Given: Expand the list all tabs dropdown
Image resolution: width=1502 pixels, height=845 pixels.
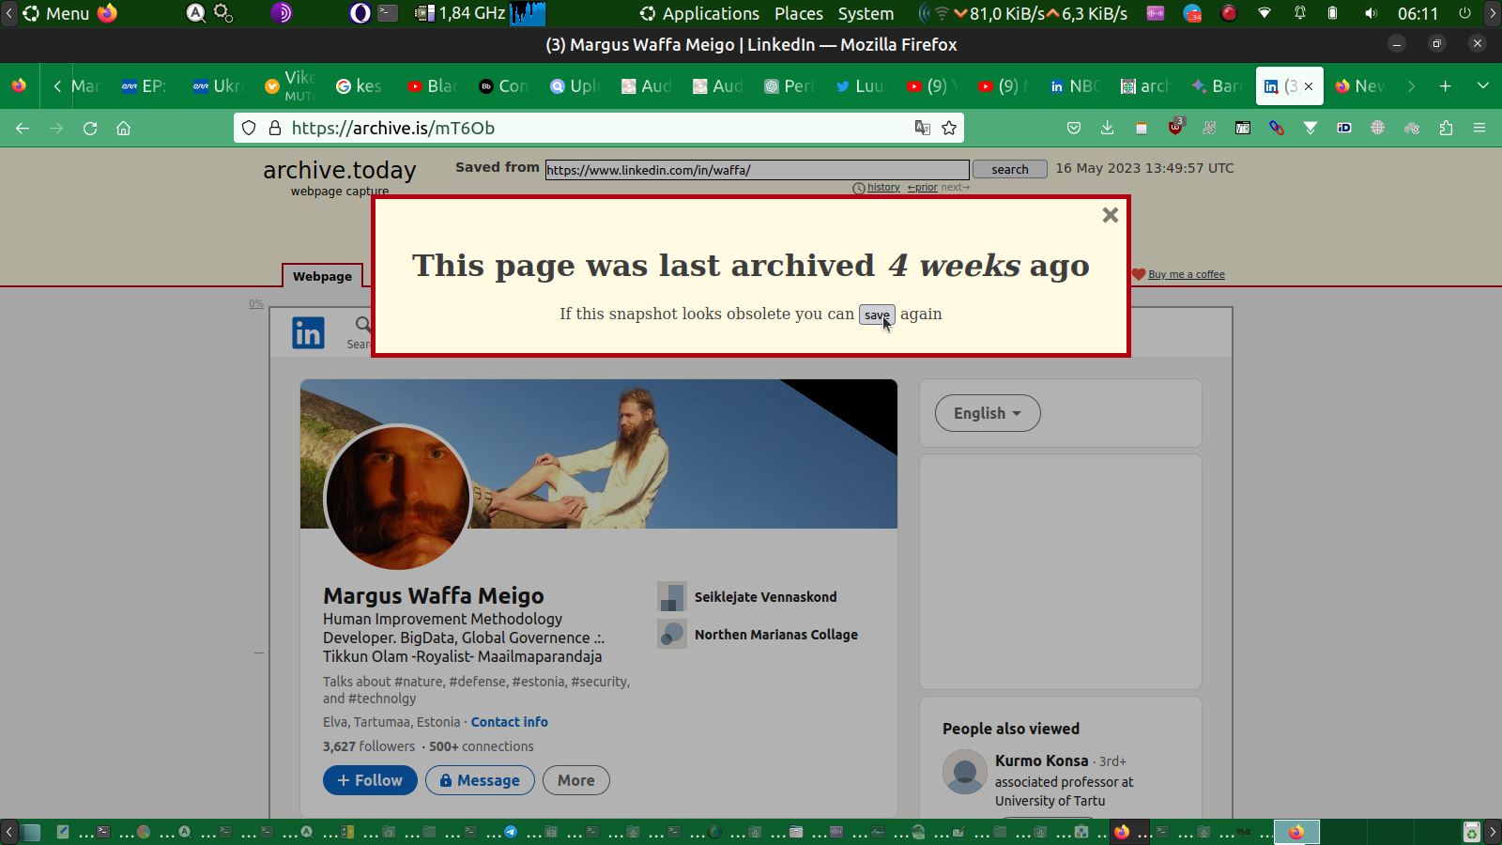Looking at the screenshot, I should (x=1483, y=86).
